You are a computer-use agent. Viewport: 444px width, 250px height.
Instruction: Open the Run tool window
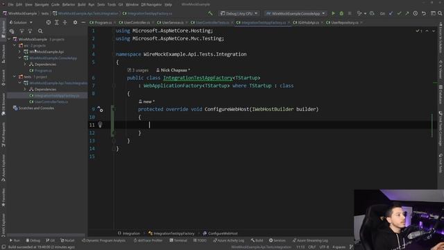point(15,240)
